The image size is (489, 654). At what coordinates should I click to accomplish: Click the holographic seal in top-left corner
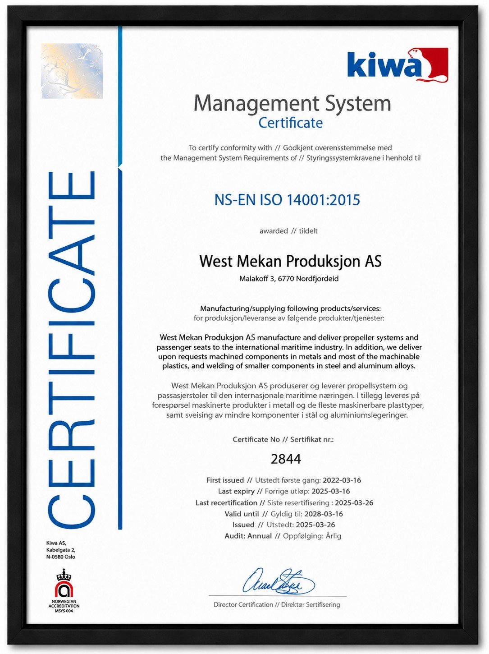72,71
